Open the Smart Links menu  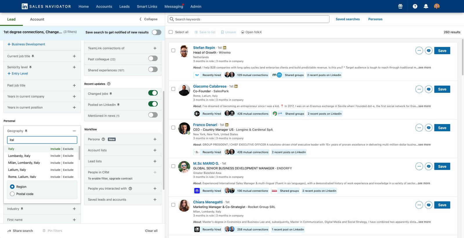pos(147,6)
